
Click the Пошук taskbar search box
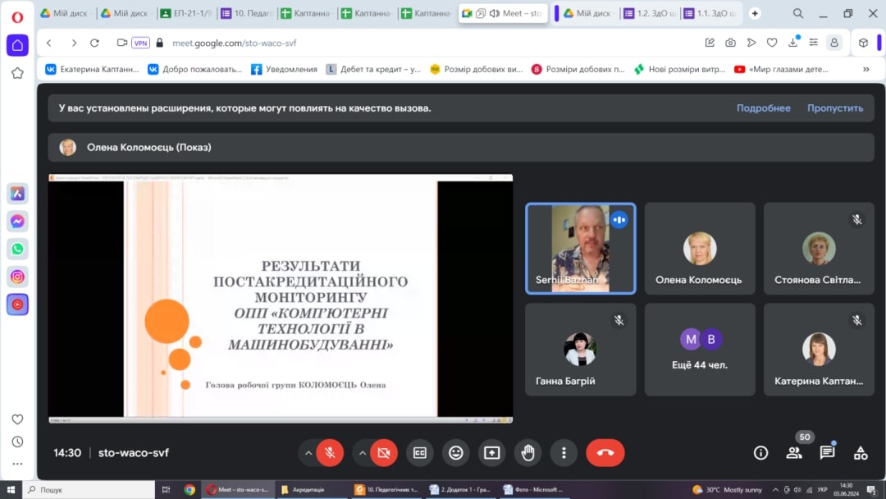[x=89, y=489]
